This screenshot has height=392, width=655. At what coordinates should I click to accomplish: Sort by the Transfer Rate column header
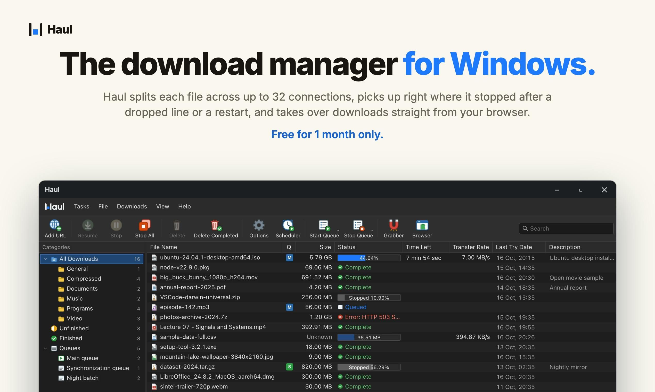(471, 247)
